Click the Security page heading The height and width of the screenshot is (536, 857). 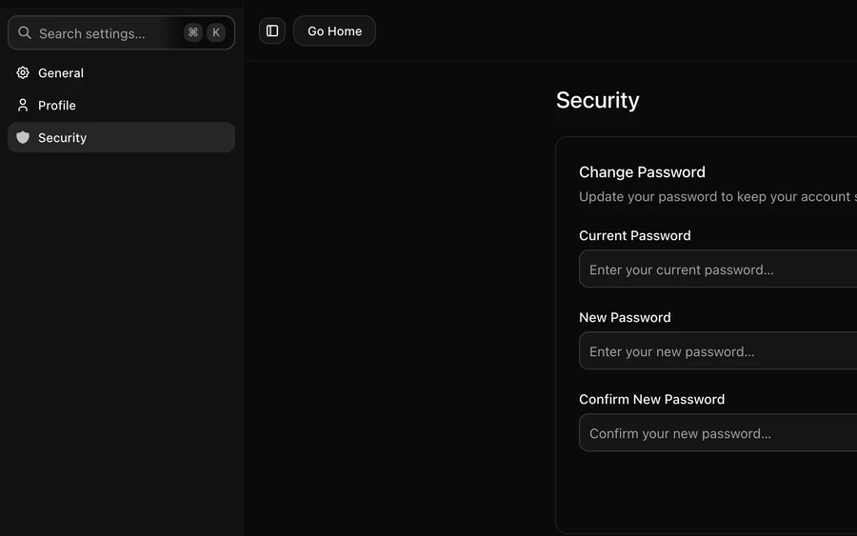click(x=597, y=101)
